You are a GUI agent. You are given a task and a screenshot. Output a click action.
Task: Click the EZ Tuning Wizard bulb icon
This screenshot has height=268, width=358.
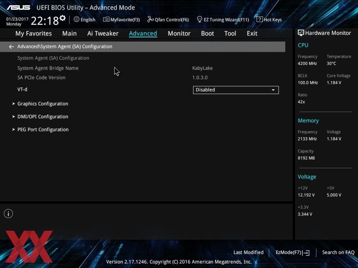[x=200, y=19]
